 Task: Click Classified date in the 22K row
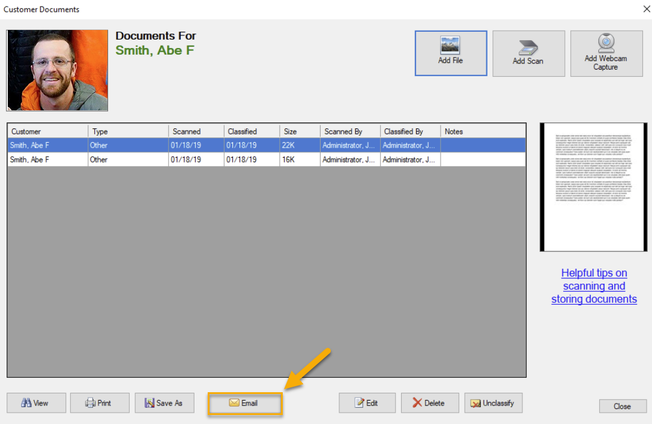[252, 145]
